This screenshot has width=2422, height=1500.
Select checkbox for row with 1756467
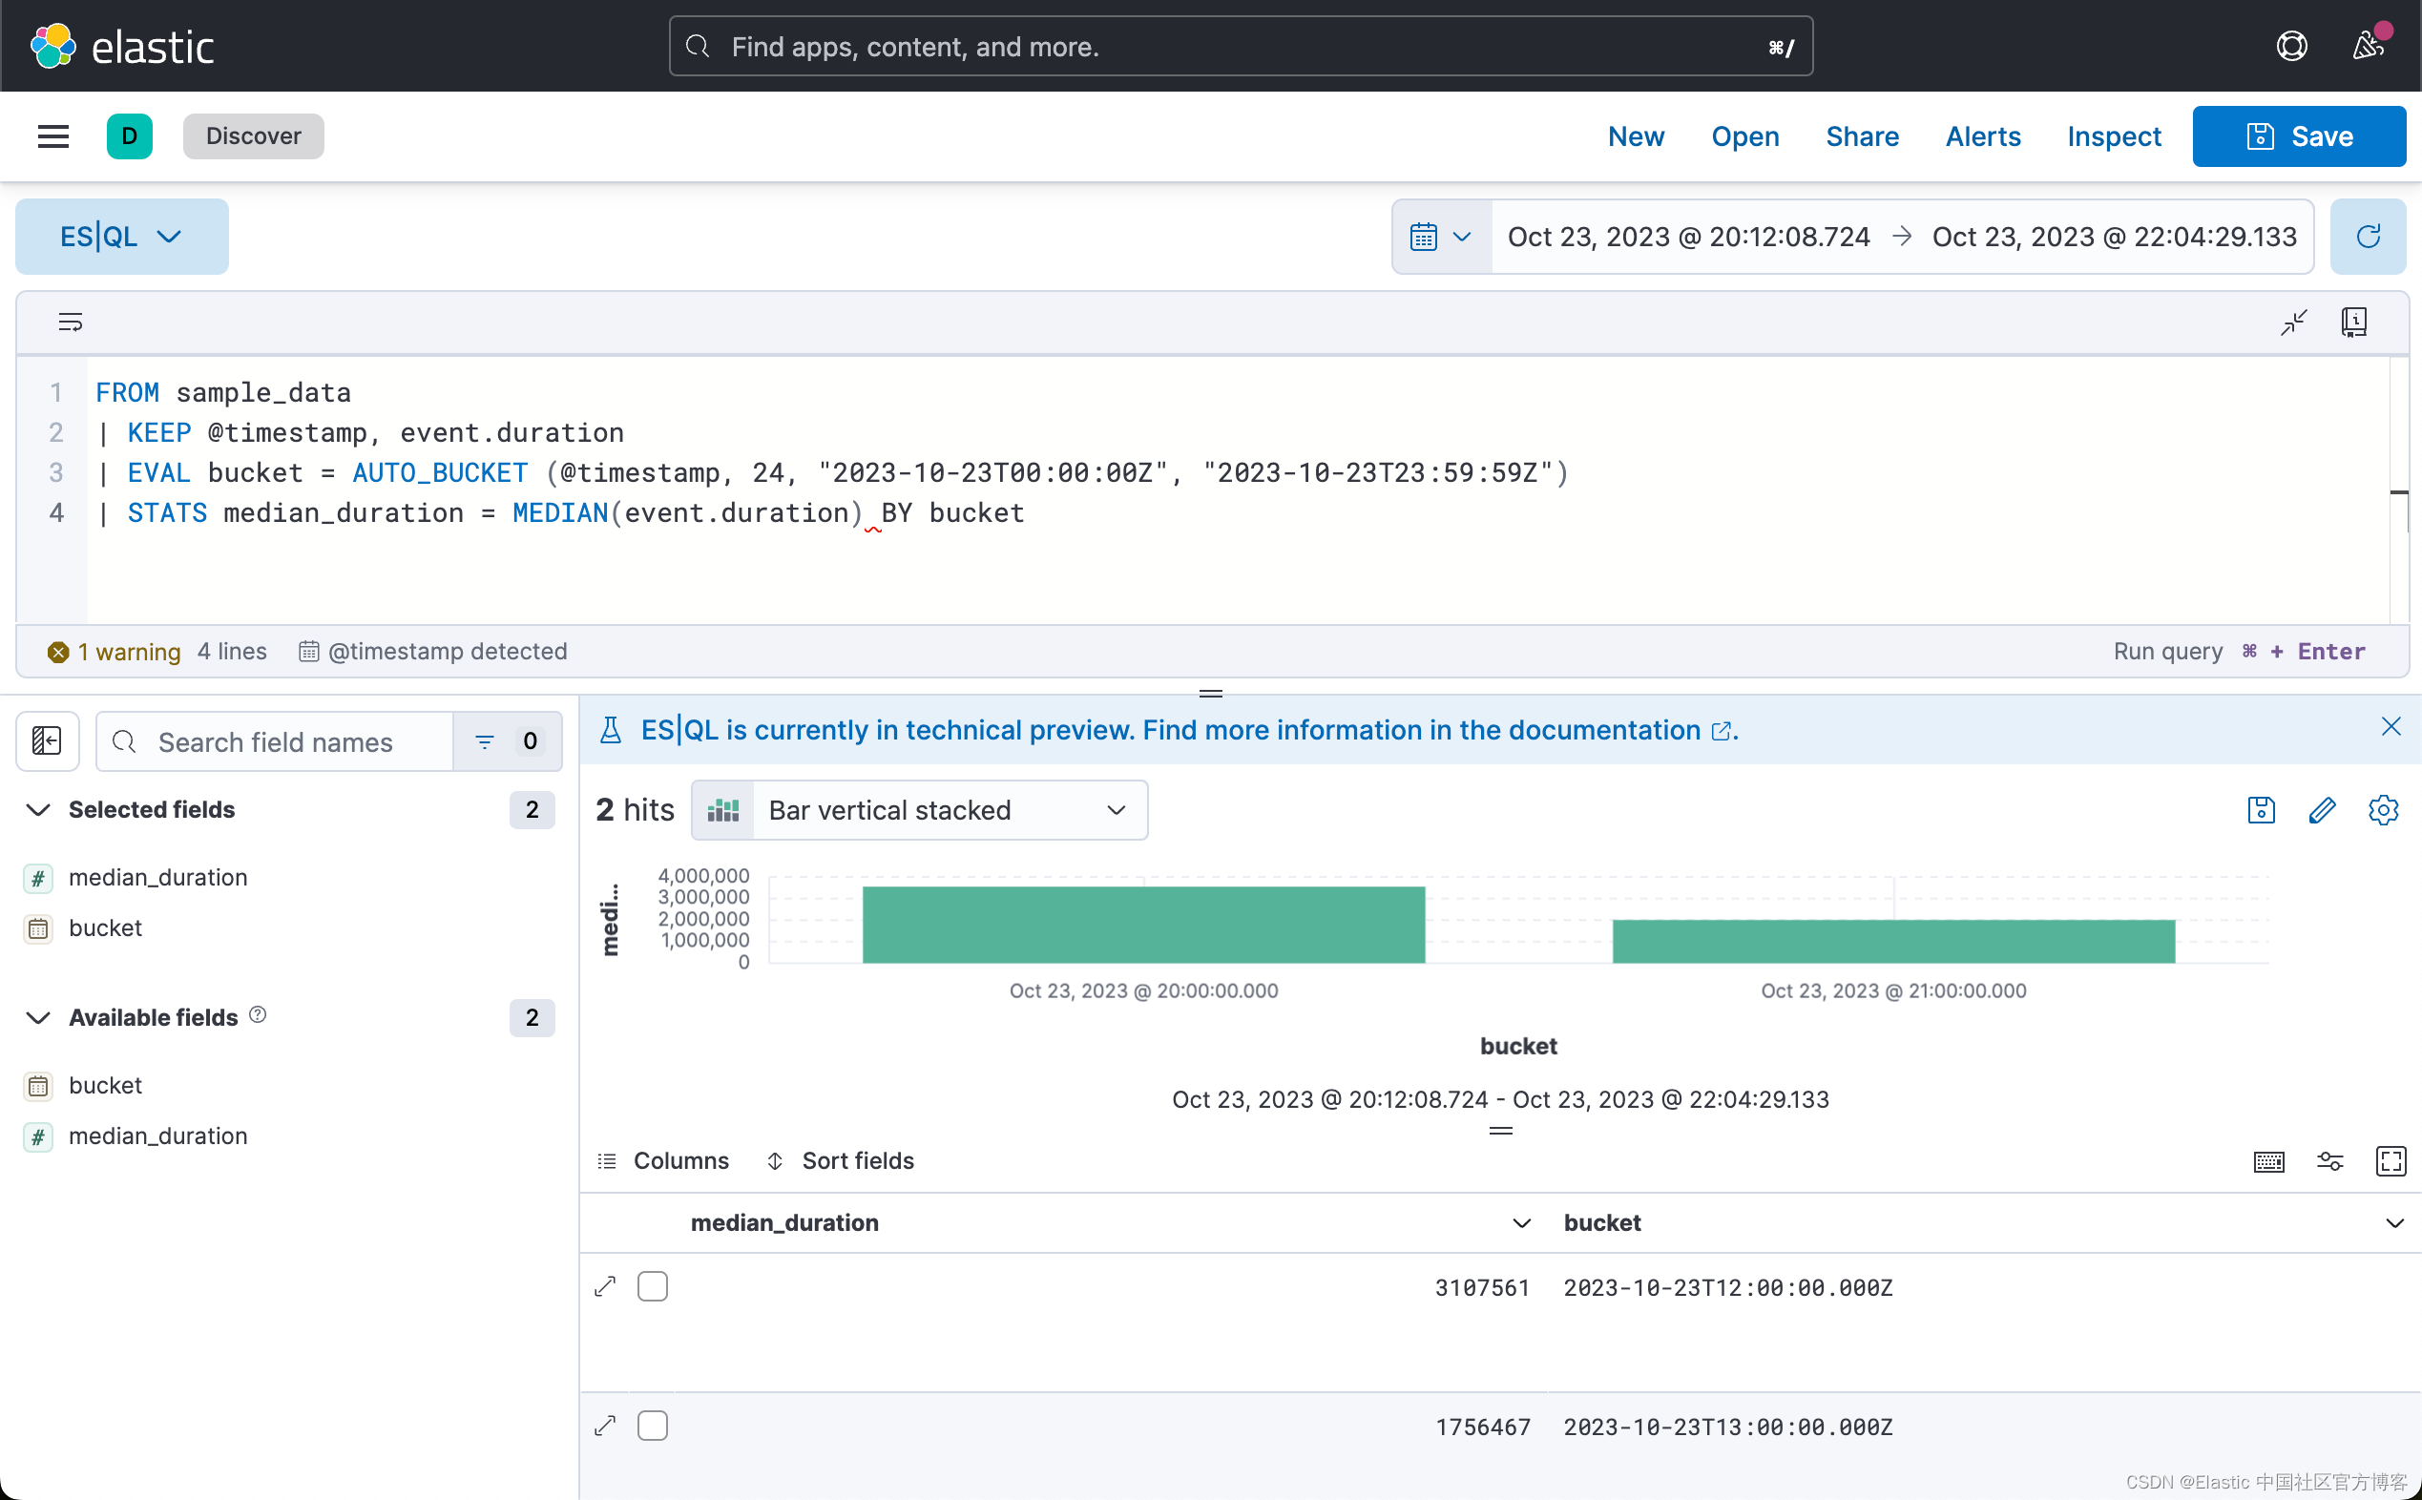click(652, 1426)
